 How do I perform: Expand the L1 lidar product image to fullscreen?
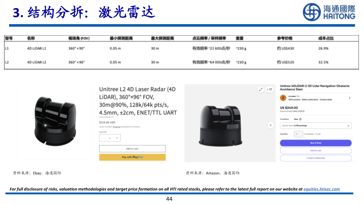click(x=261, y=90)
